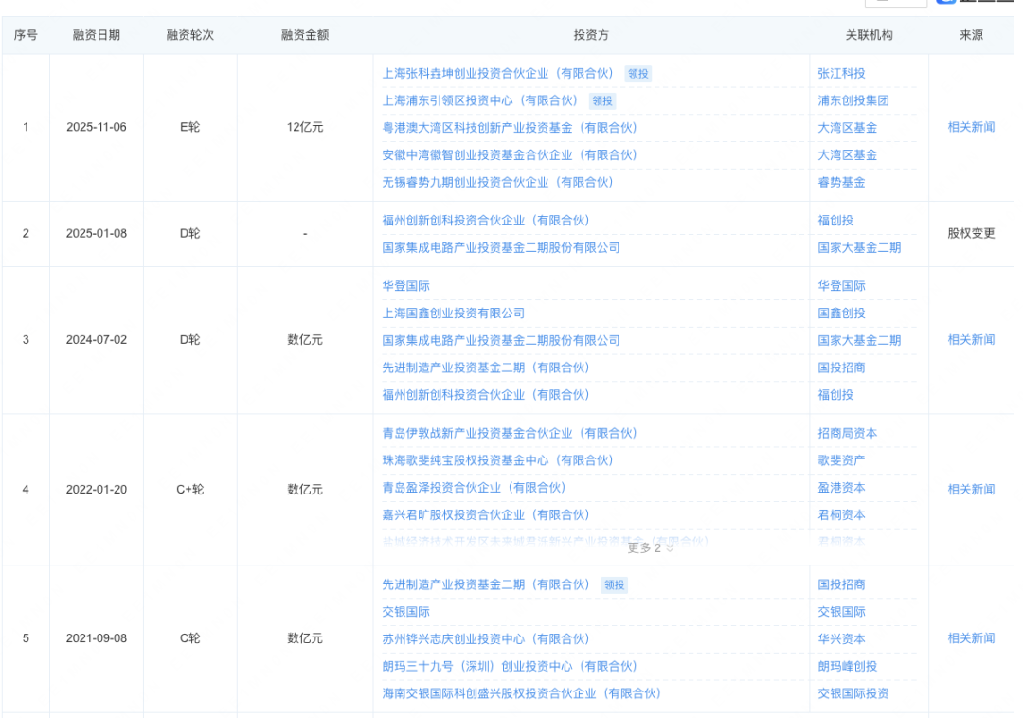Open 国家集成电路产业投资基金二期 in the 2024-07-02 row
The image size is (1023, 718).
[x=501, y=340]
